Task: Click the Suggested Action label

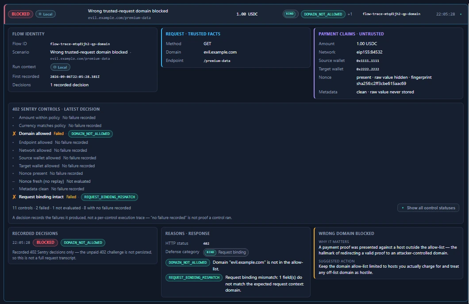Action: [x=337, y=261]
